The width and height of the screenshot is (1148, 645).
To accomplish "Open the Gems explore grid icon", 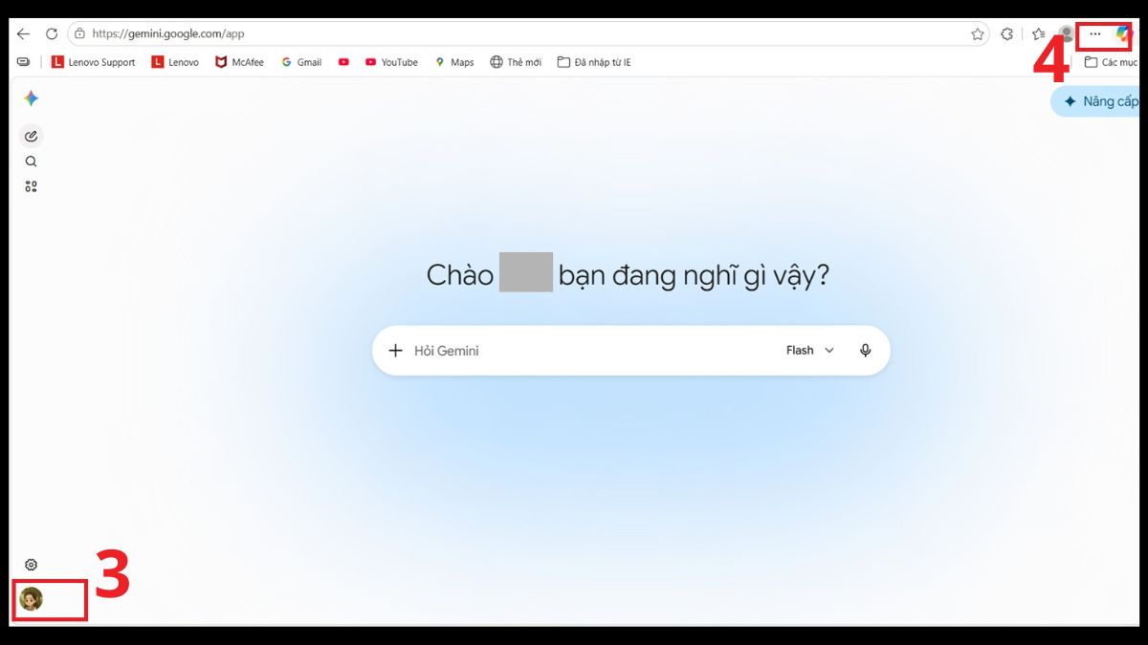I will point(31,186).
